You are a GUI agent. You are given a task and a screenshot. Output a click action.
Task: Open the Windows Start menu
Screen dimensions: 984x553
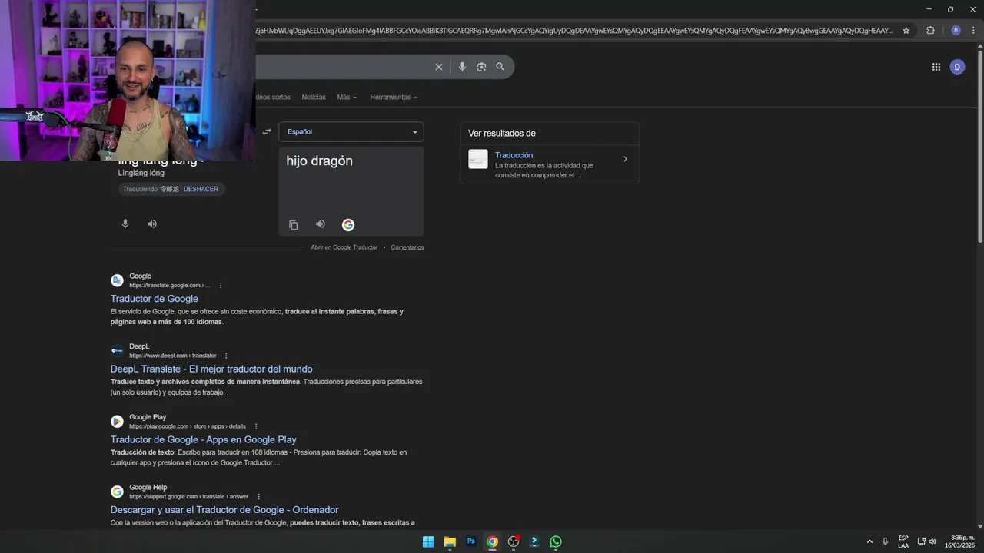428,541
